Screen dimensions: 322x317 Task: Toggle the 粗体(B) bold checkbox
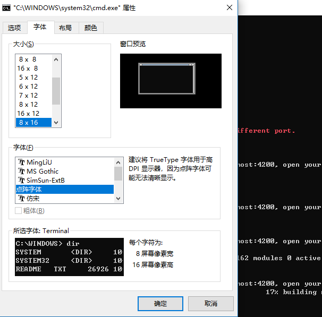pyautogui.click(x=18, y=211)
